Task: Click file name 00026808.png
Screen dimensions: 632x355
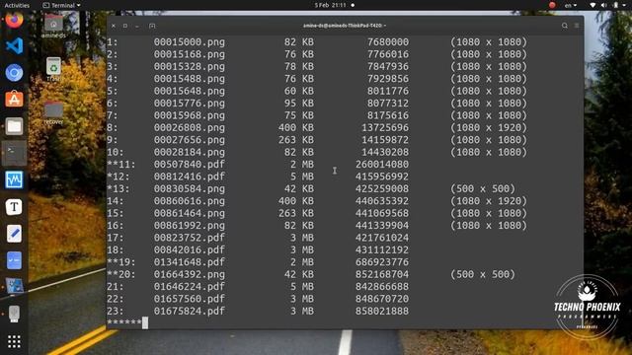Action: tap(189, 127)
